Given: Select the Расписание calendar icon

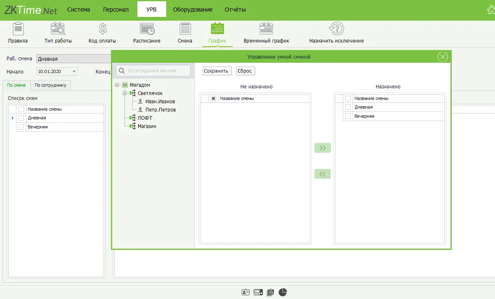Looking at the screenshot, I should 147,29.
